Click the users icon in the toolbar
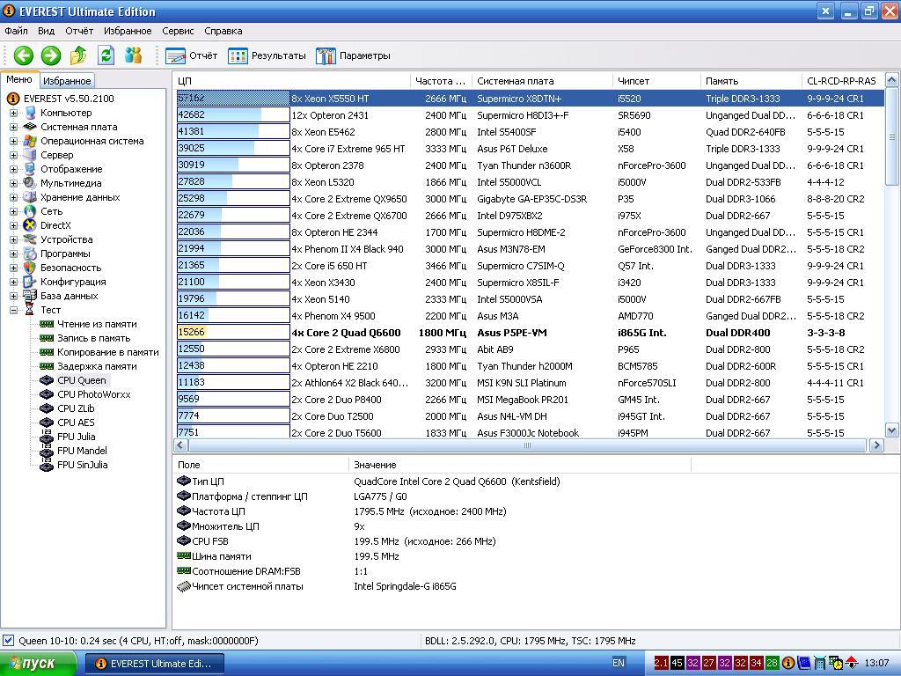The height and width of the screenshot is (676, 901). coord(133,55)
